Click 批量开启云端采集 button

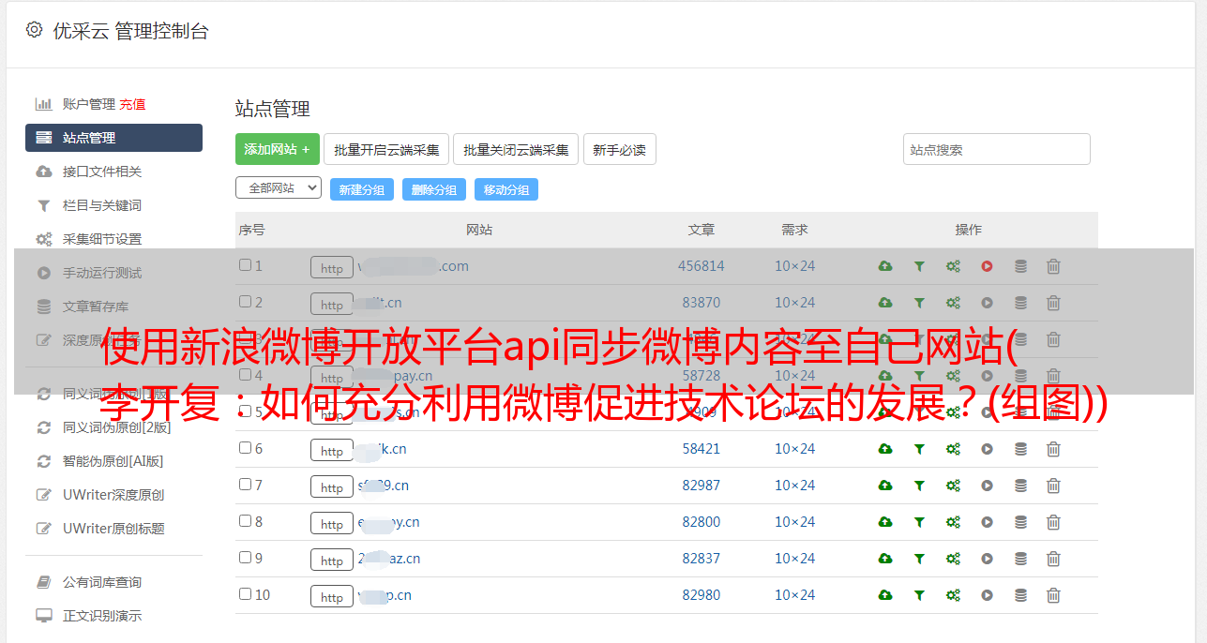pyautogui.click(x=386, y=149)
